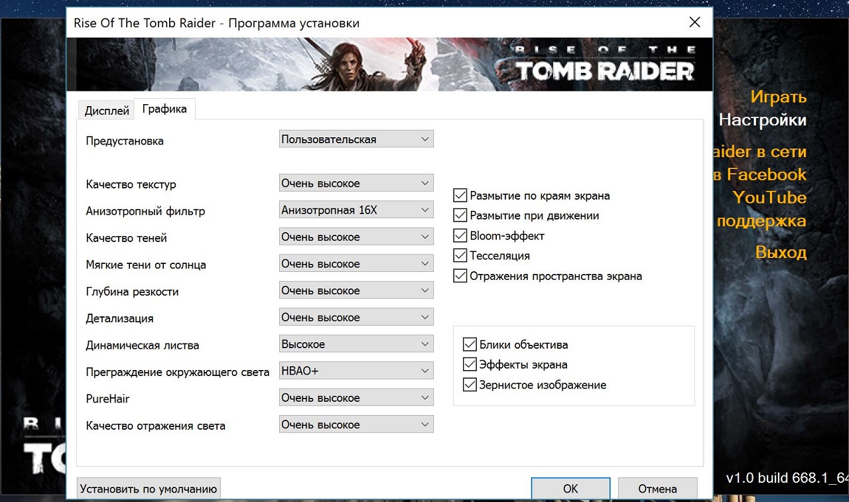Expand the PureHair quality dropdown
This screenshot has height=502, width=849.
click(356, 398)
